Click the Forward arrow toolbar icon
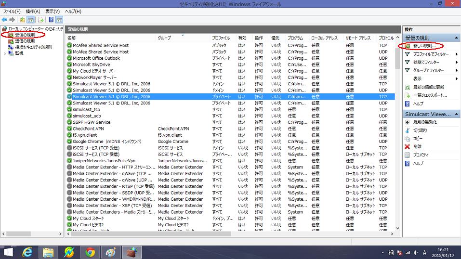 tap(12, 20)
